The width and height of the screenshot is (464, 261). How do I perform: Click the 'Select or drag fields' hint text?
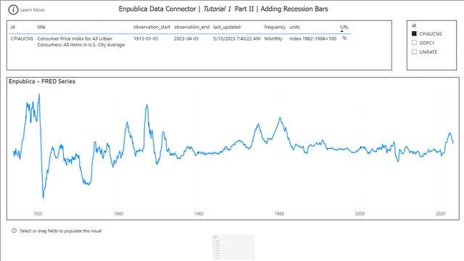coord(61,231)
